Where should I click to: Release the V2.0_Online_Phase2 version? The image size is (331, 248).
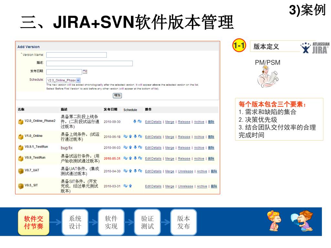(184, 122)
